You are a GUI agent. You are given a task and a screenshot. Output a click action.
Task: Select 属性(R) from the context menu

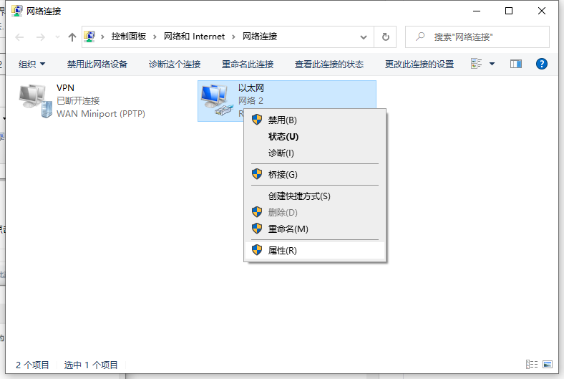282,250
